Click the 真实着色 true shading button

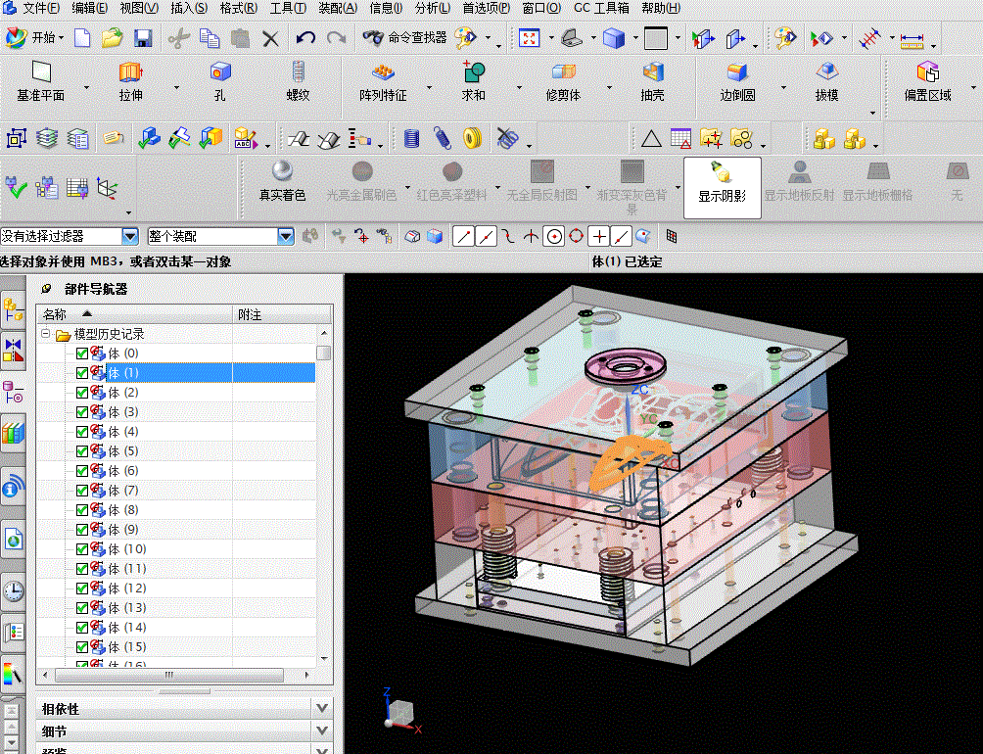click(282, 181)
